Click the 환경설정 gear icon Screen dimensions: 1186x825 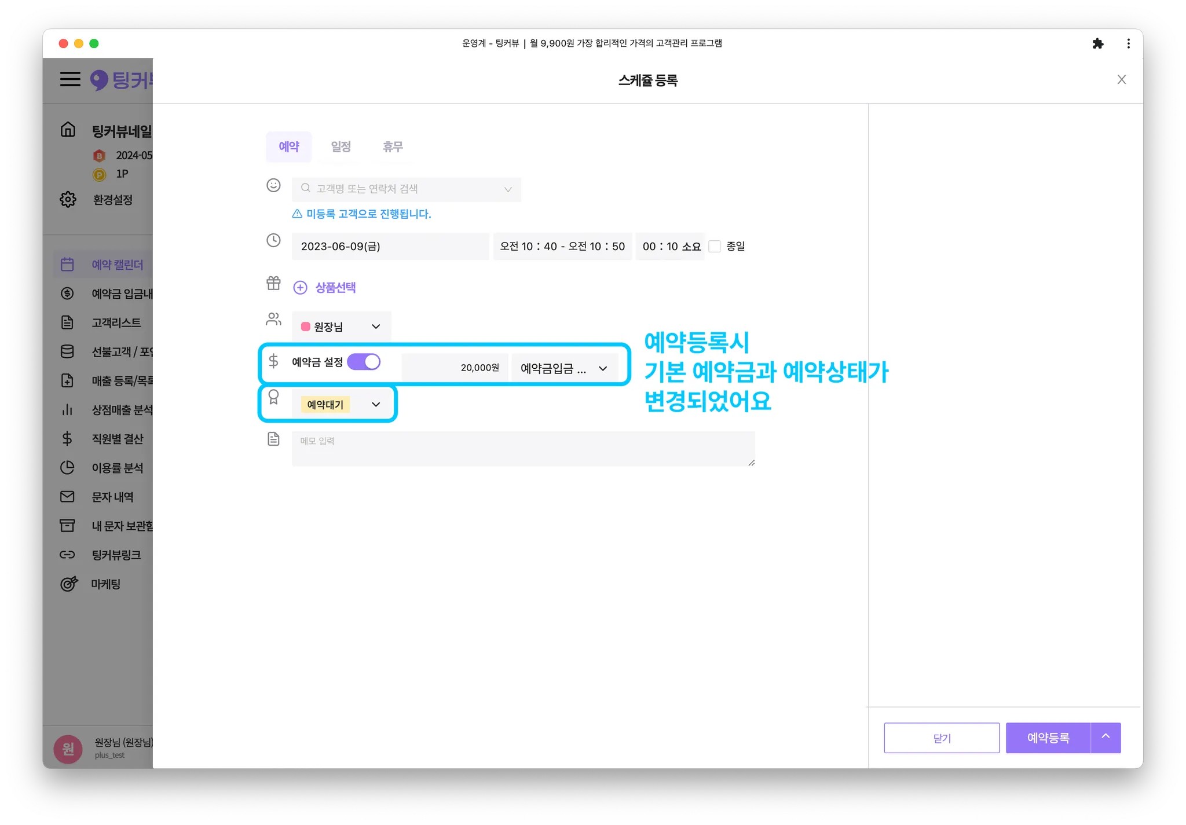coord(68,199)
